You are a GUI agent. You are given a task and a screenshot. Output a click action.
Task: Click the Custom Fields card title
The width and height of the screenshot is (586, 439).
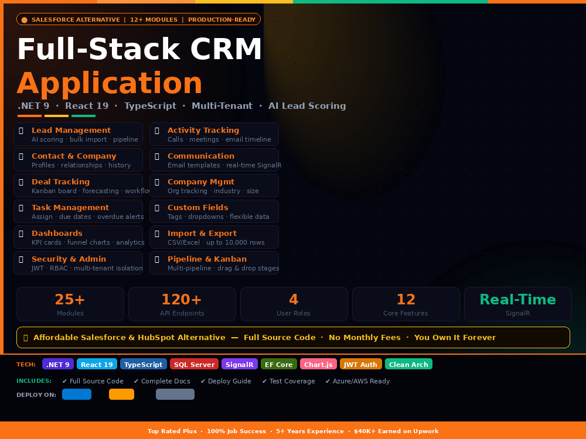coord(197,208)
